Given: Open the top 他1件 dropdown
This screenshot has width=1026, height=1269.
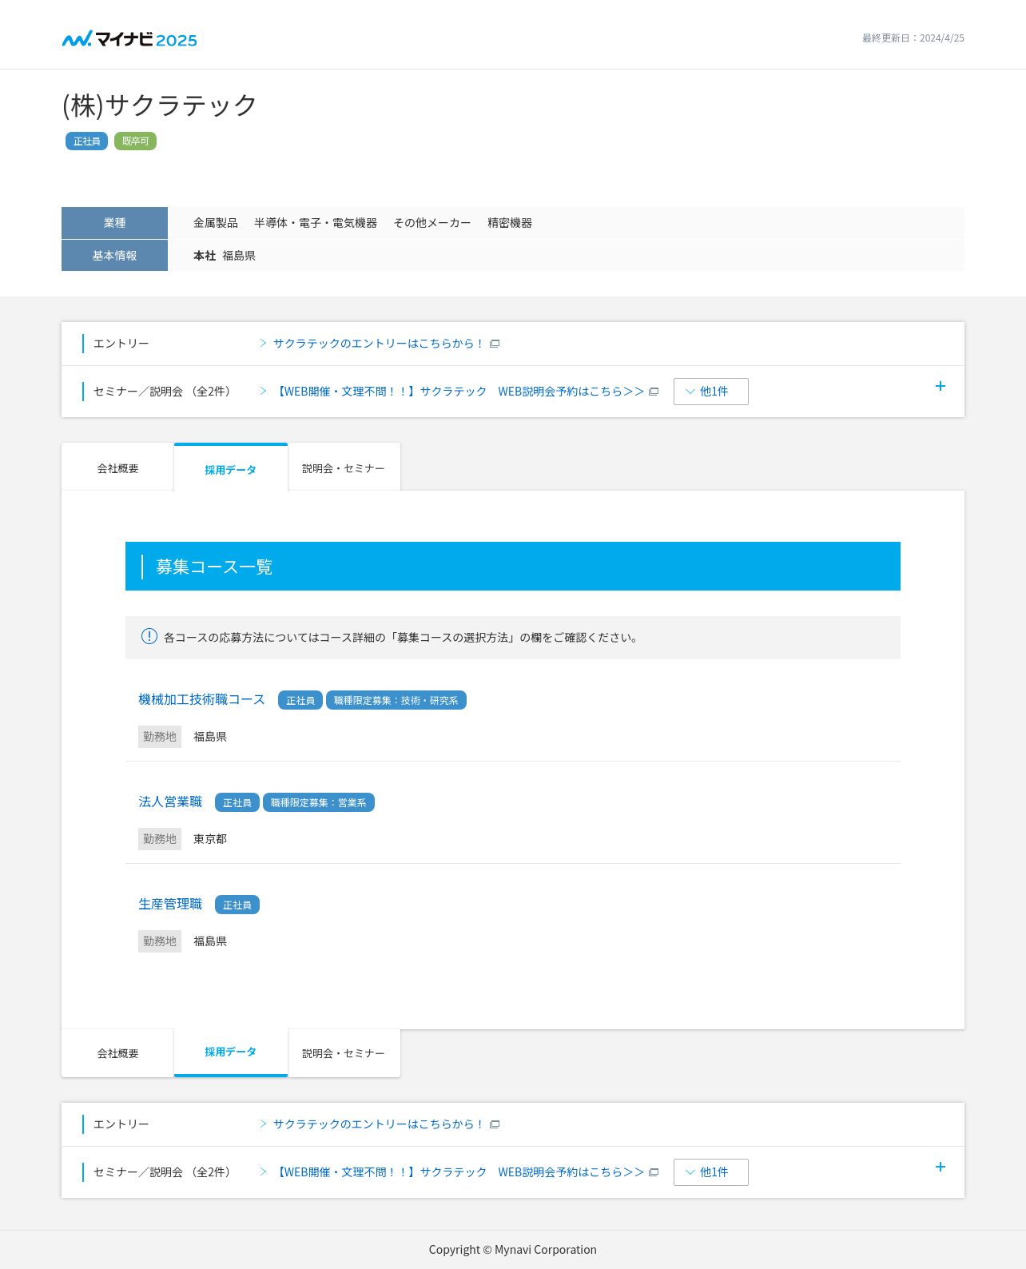Looking at the screenshot, I should [711, 392].
